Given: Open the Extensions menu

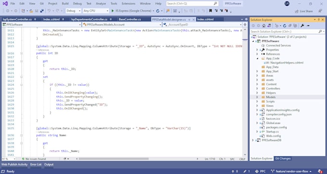Looking at the screenshot, I should (128, 3).
